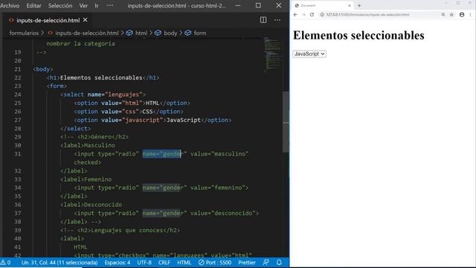
Task: Place the cursor on value="desconocido" in the code
Action: coord(223,214)
